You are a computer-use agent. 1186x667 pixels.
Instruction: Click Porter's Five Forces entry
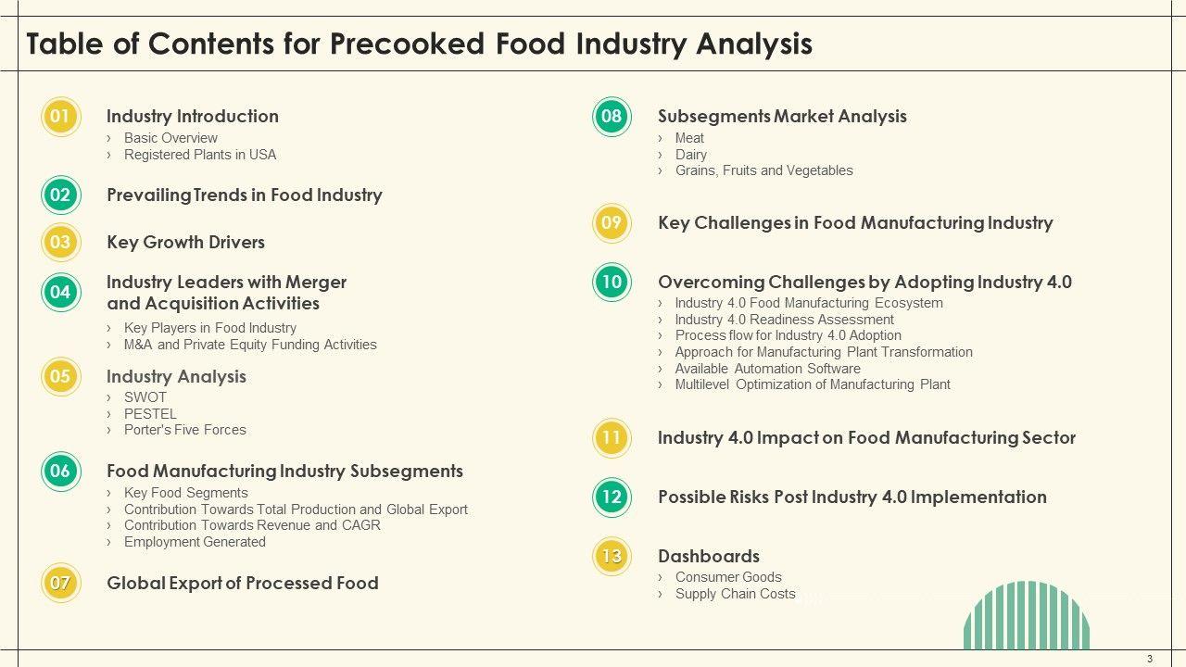185,430
